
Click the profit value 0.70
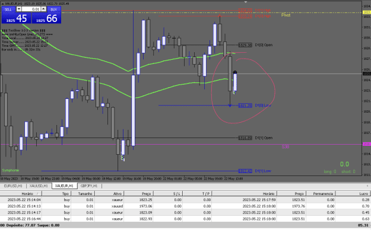pos(365,206)
